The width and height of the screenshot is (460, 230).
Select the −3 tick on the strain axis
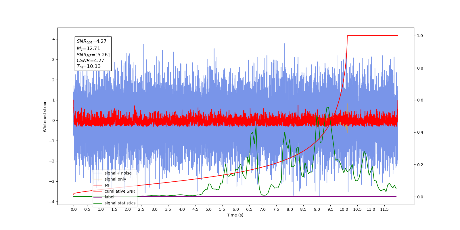(52, 181)
